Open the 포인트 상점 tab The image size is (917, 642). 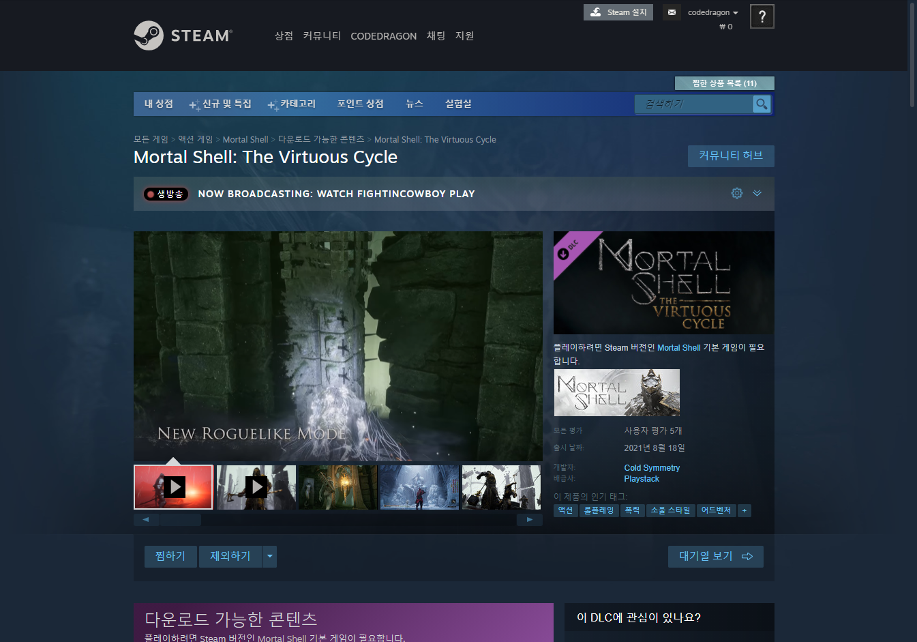pos(360,104)
